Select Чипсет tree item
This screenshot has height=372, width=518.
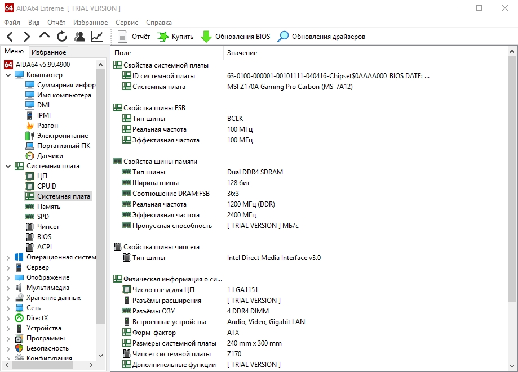pyautogui.click(x=42, y=227)
